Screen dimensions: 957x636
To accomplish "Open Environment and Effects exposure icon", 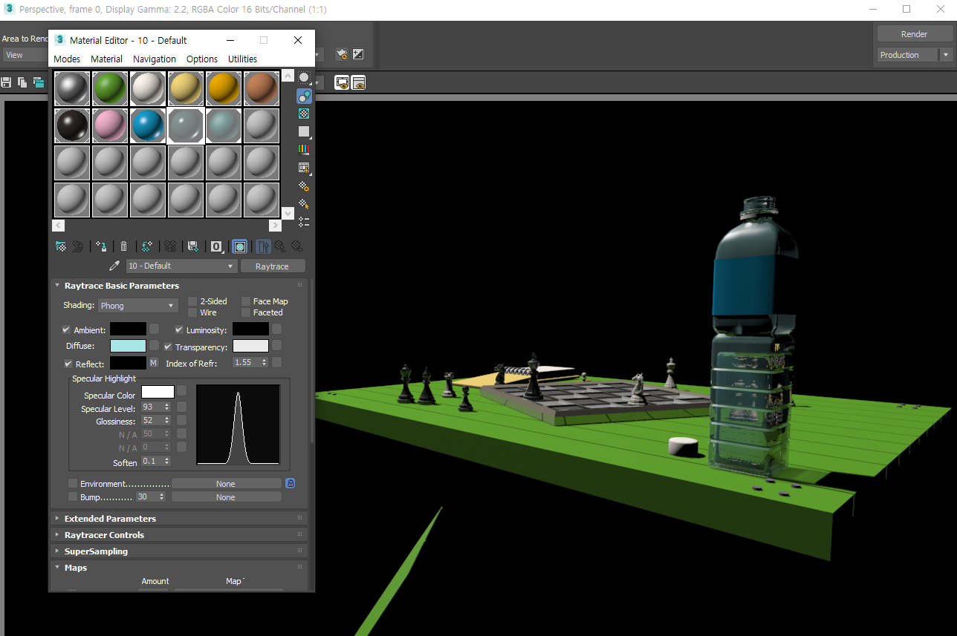I will (358, 54).
